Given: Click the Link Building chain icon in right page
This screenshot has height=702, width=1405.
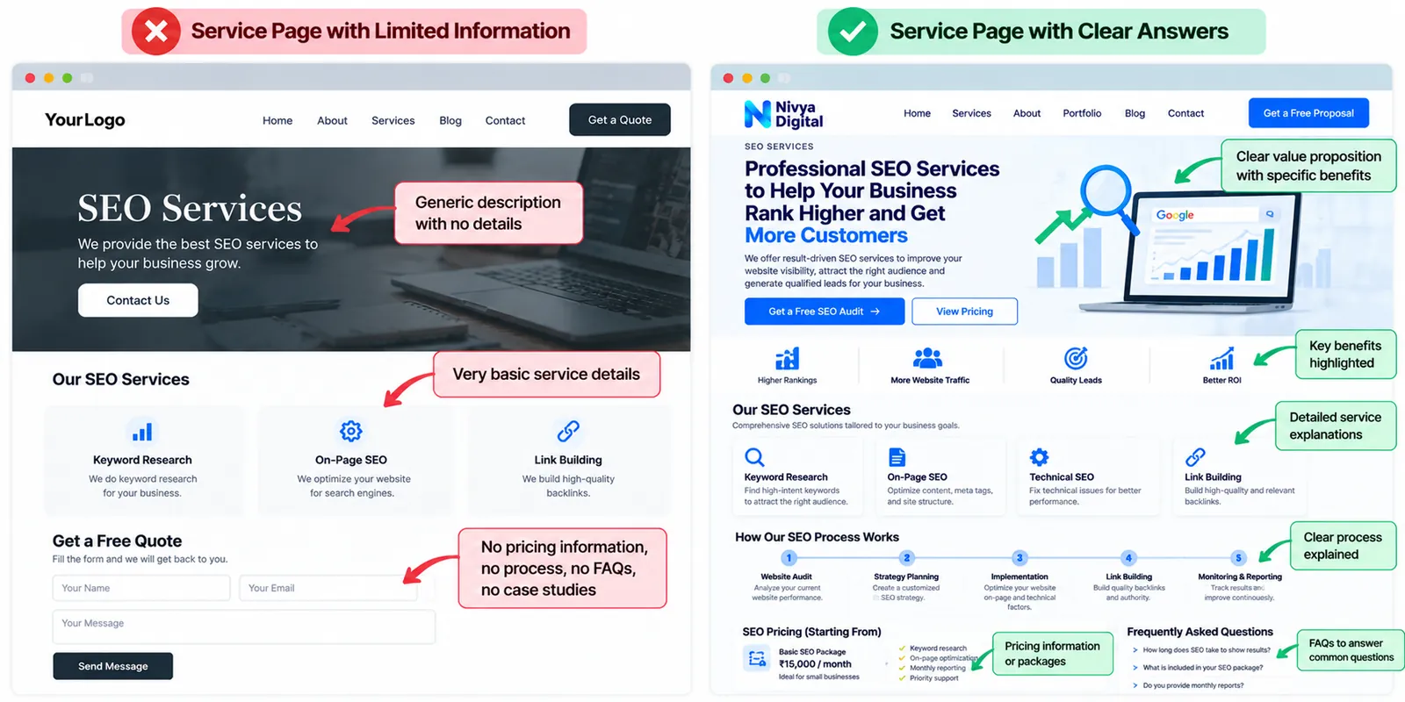Looking at the screenshot, I should coord(1195,457).
